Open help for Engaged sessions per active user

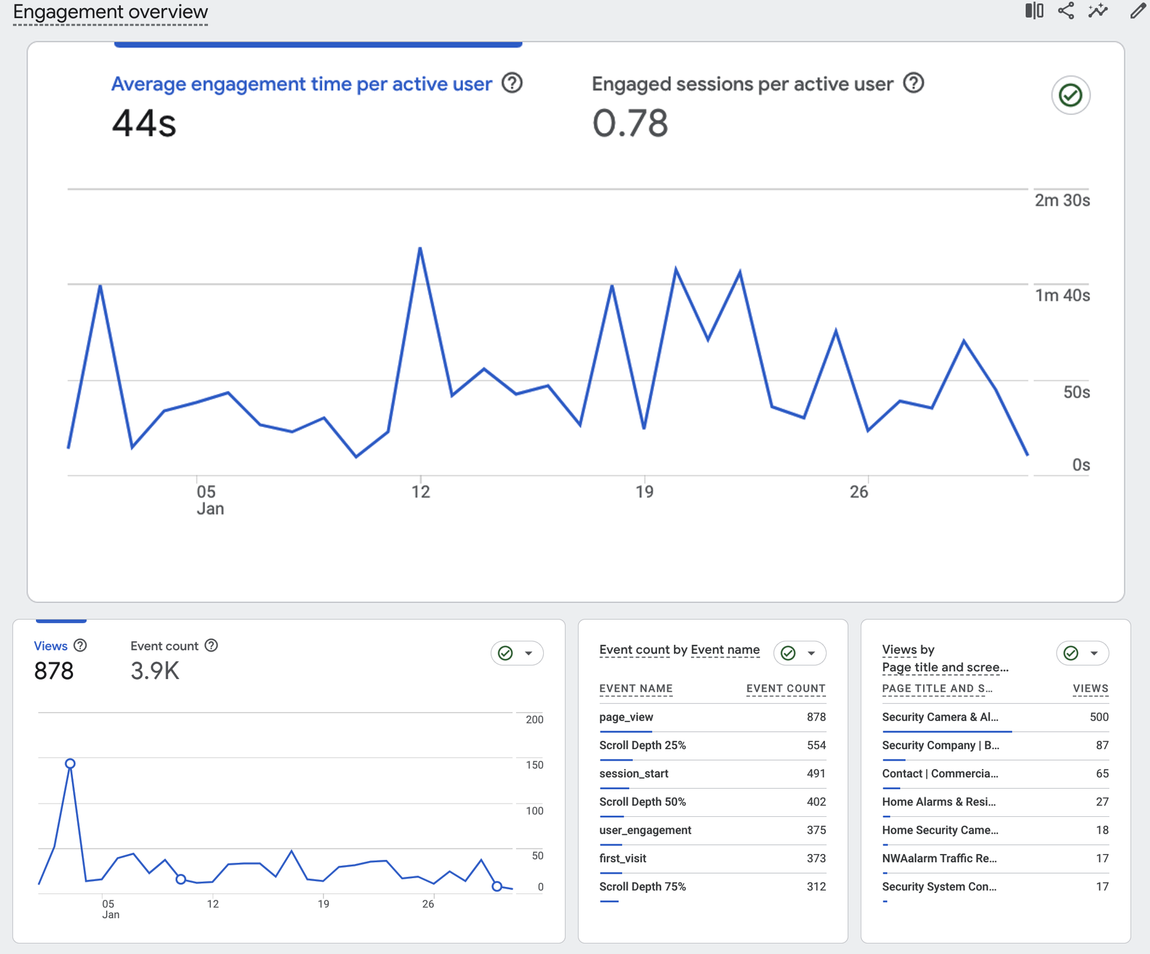coord(913,83)
